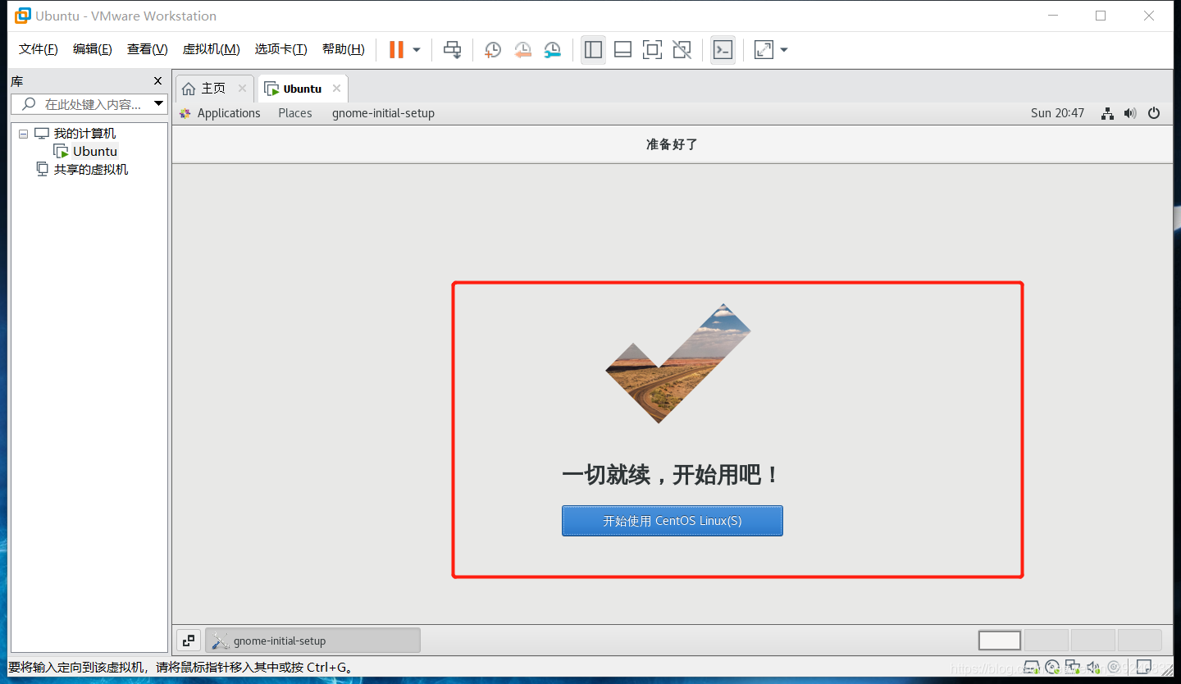Screen dimensions: 1181x684
Task: Click the hard disk device status icon
Action: pyautogui.click(x=1032, y=667)
